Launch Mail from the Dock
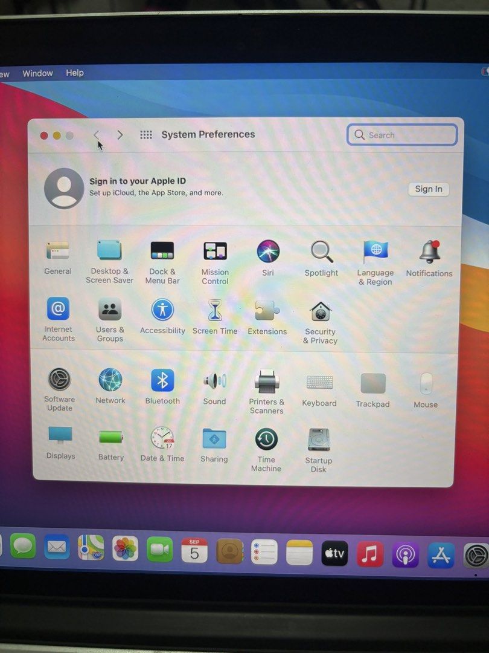Viewport: 489px width, 653px height. (x=57, y=547)
